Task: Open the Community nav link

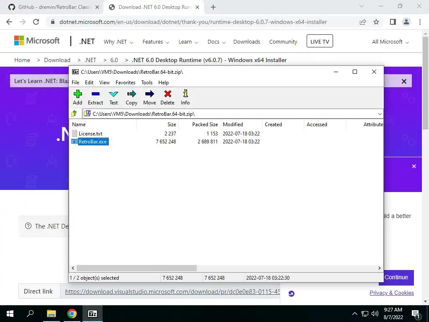Action: (x=283, y=42)
